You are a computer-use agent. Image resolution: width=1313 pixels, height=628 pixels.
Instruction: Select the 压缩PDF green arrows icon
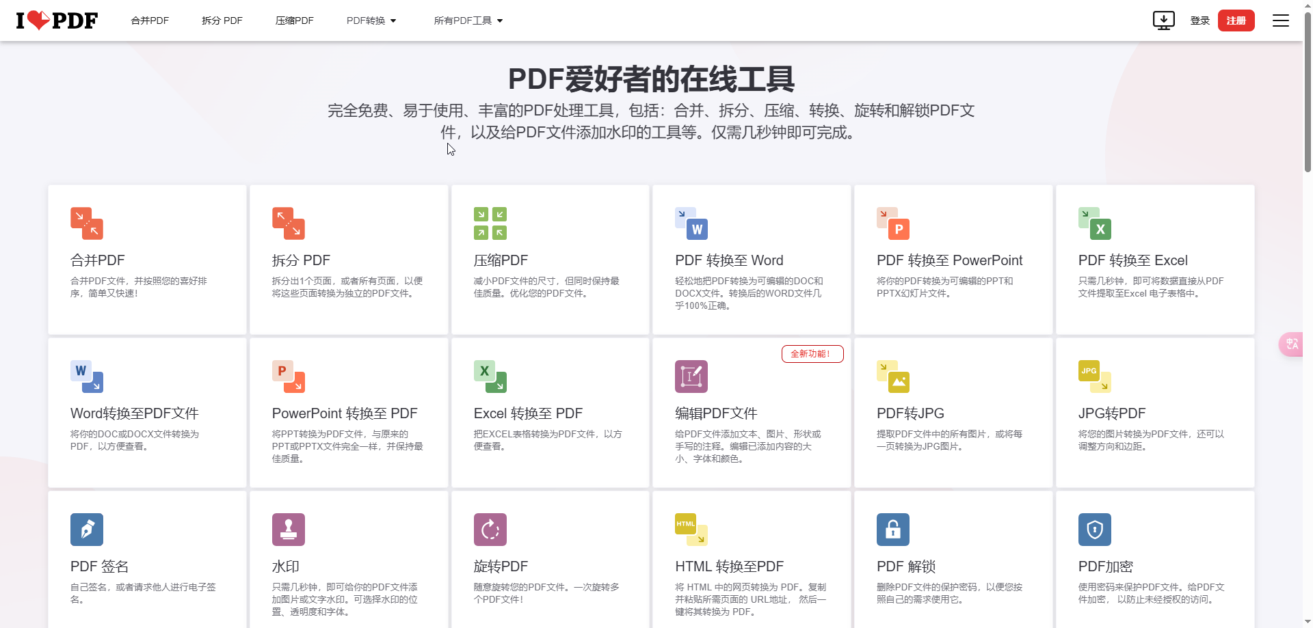490,223
